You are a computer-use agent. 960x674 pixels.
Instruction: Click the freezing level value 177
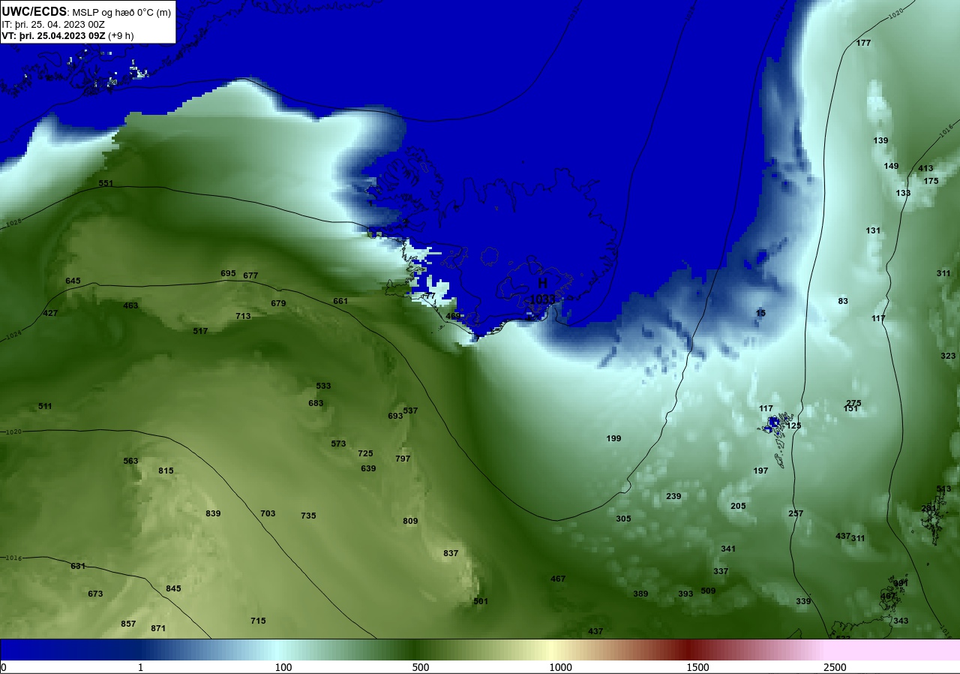click(x=863, y=43)
